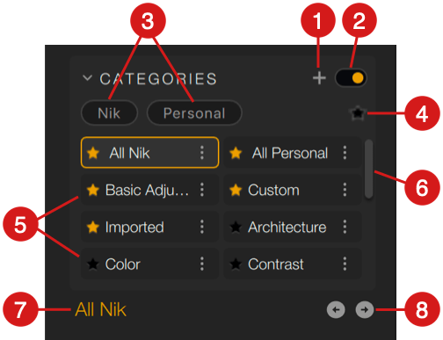Select the Nik filter pill
This screenshot has width=443, height=340.
(x=109, y=113)
